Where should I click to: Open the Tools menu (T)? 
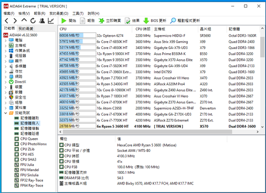tap(78, 13)
